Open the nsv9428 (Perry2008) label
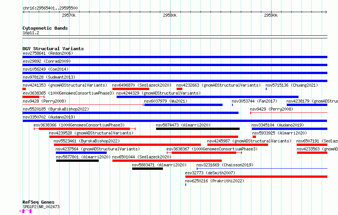 [x=44, y=101]
